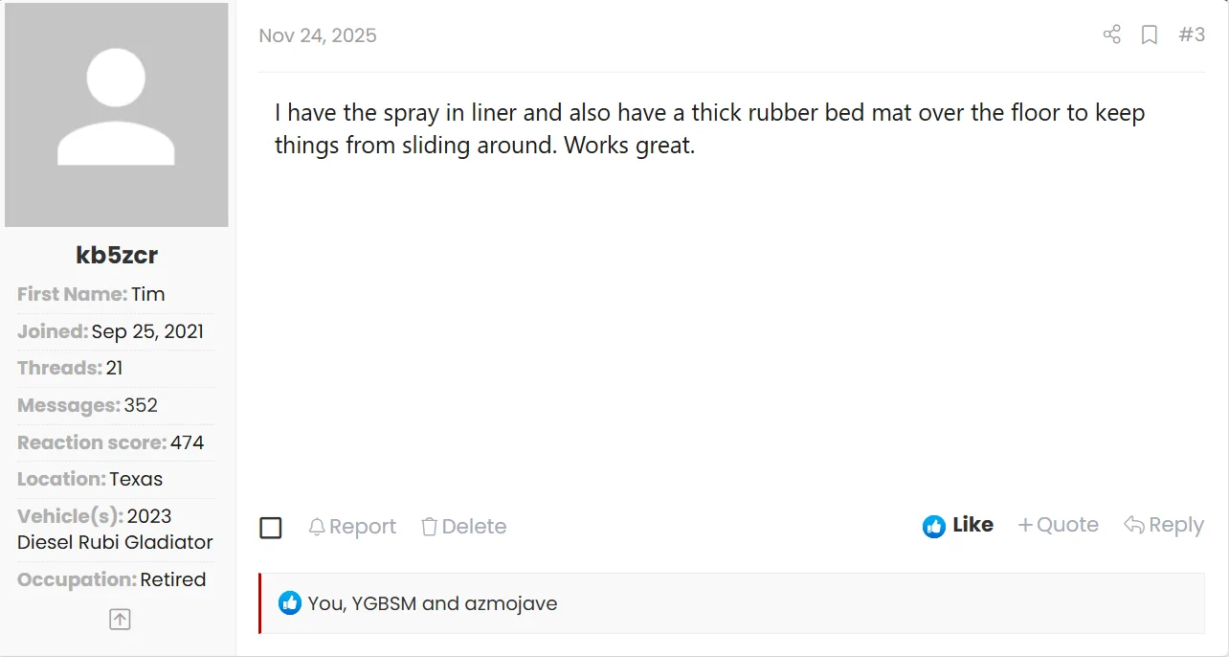Open kb5zcr's profile via username
This screenshot has width=1229, height=657.
(x=117, y=256)
